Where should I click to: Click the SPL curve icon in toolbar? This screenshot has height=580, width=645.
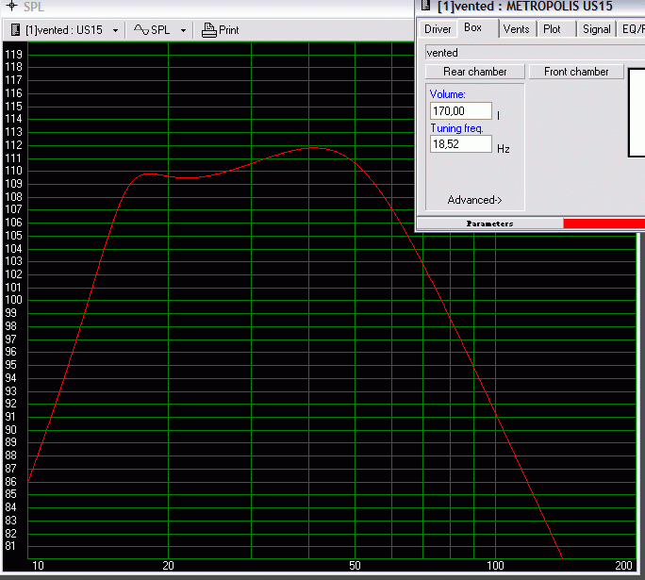(141, 30)
